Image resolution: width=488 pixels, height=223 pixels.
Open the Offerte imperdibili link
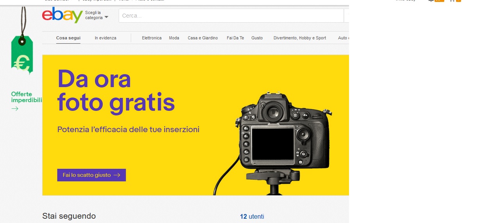coord(27,97)
